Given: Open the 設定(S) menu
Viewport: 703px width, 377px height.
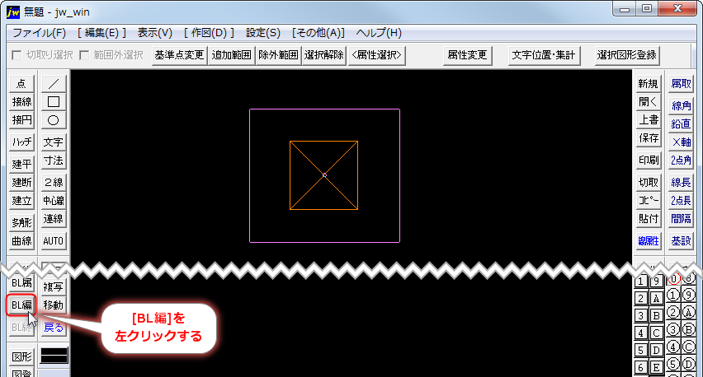Looking at the screenshot, I should tap(263, 33).
